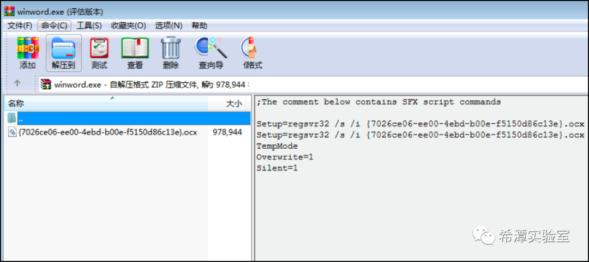The width and height of the screenshot is (589, 262).
Task: Click the 添加 (Add) toolbar icon
Action: pyautogui.click(x=28, y=53)
